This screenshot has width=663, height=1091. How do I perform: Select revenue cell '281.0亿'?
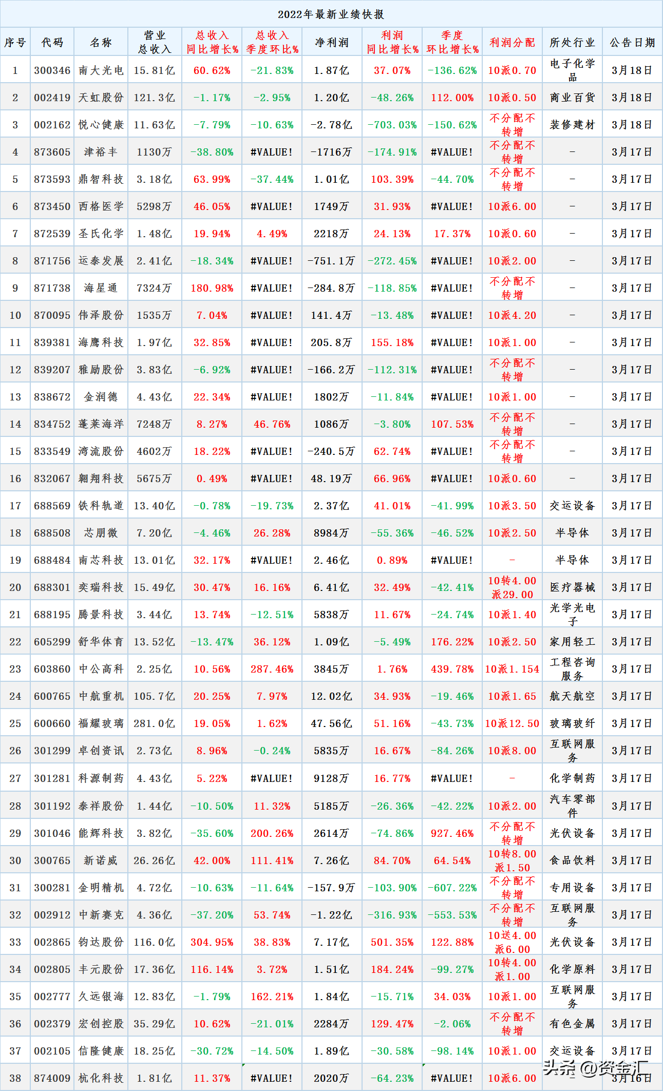point(155,723)
